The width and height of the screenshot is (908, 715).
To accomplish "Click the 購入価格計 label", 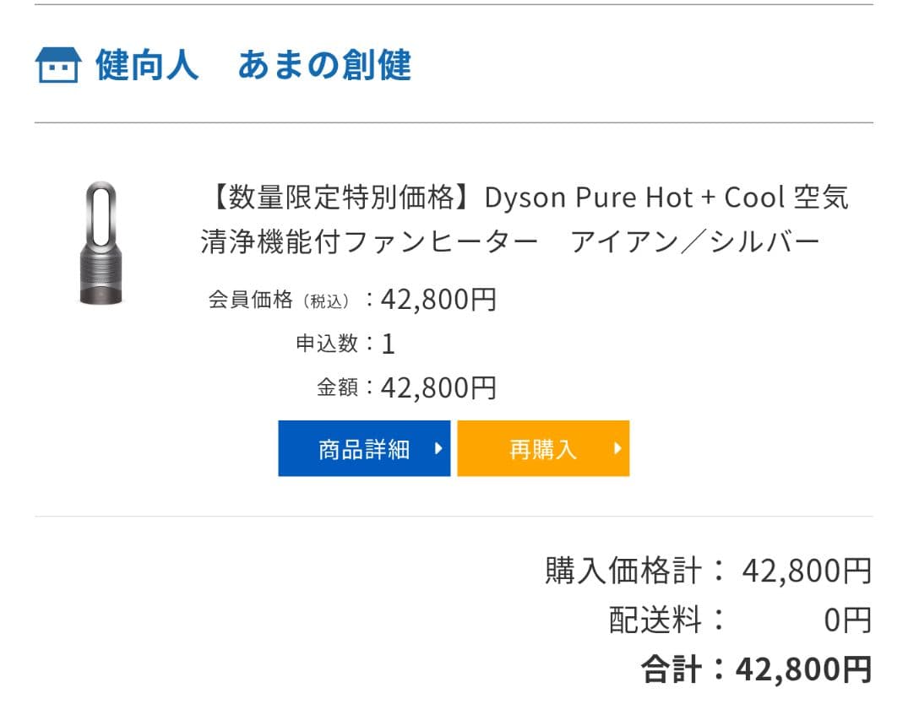I will coord(623,571).
